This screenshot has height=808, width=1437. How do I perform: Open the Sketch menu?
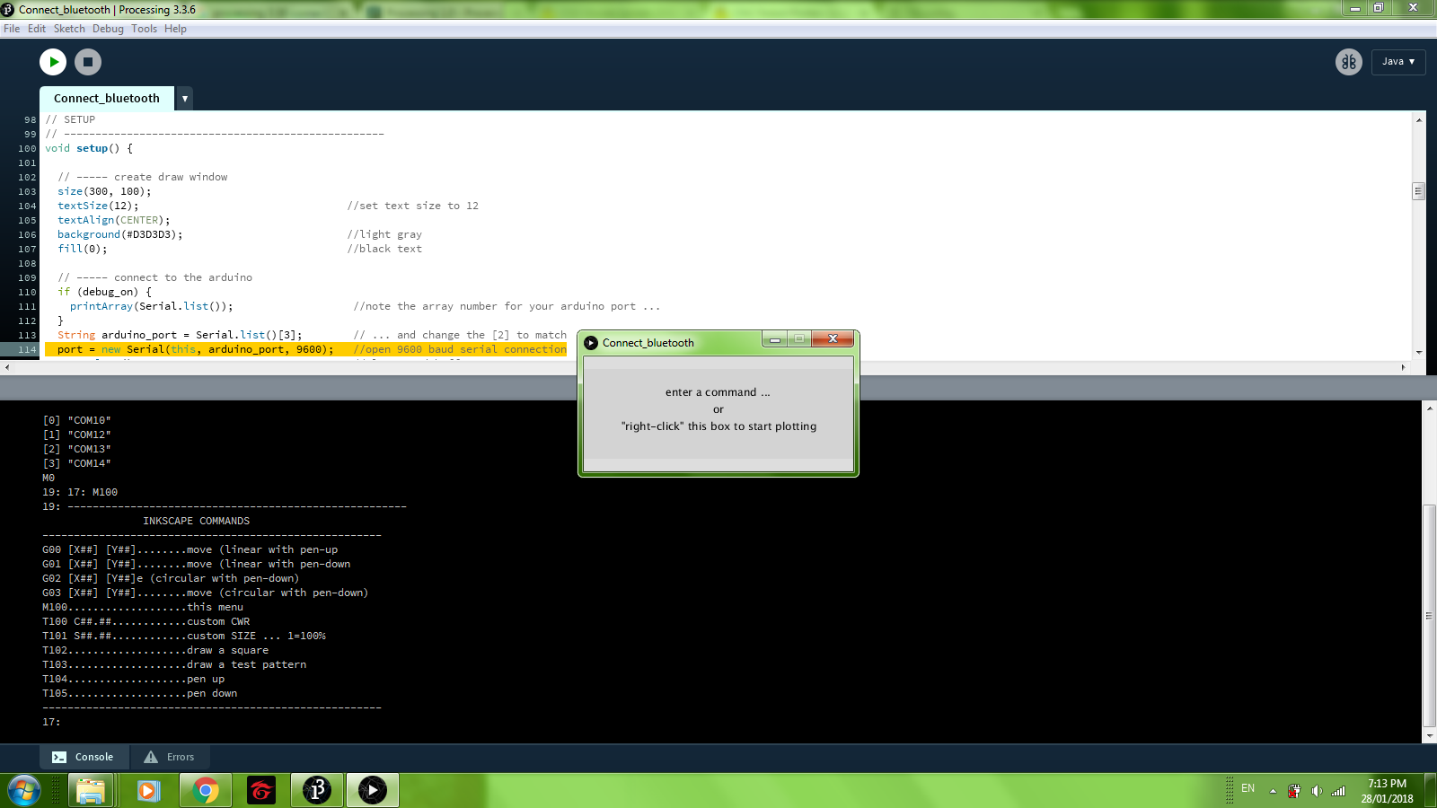tap(69, 29)
